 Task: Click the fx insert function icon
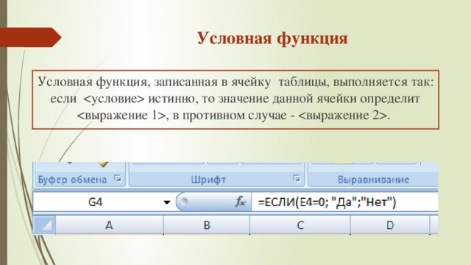[x=241, y=202]
